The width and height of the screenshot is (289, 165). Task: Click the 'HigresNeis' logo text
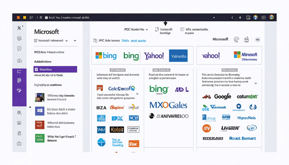(246, 118)
